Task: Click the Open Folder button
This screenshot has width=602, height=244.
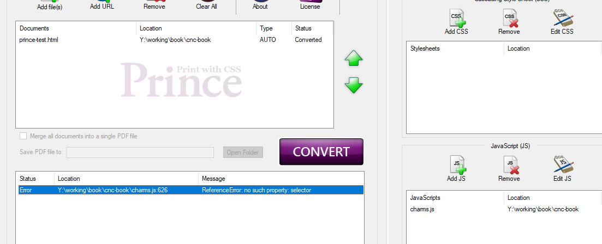Action: [243, 152]
